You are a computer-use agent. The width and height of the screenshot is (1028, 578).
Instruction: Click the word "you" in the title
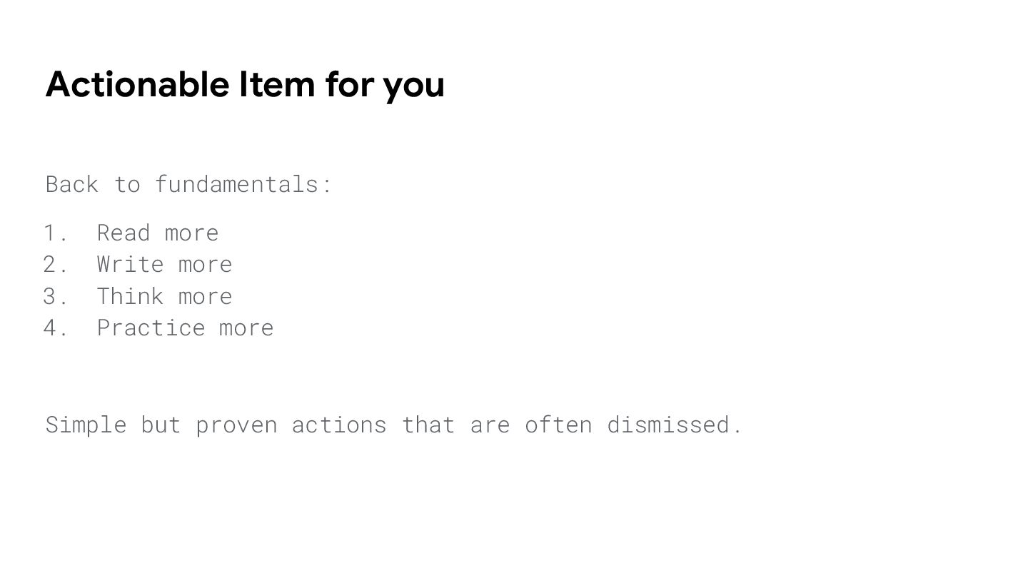[413, 86]
